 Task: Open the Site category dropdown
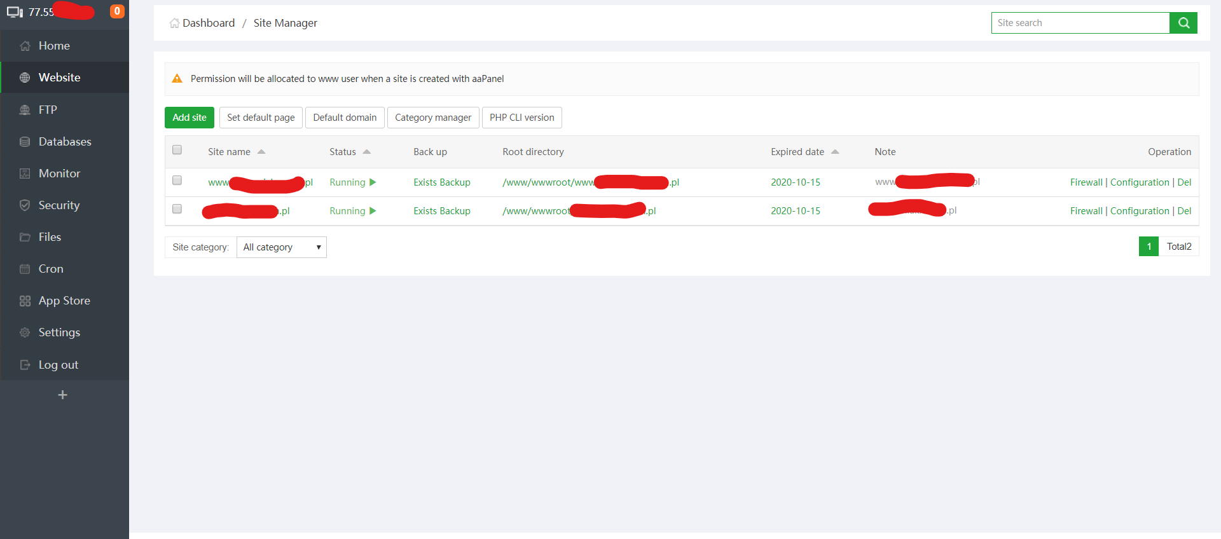(282, 247)
